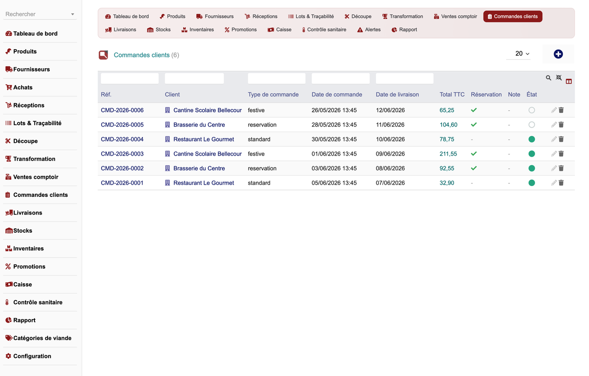
Task: Expand the Rechercher dropdown in sidebar
Action: tap(73, 14)
